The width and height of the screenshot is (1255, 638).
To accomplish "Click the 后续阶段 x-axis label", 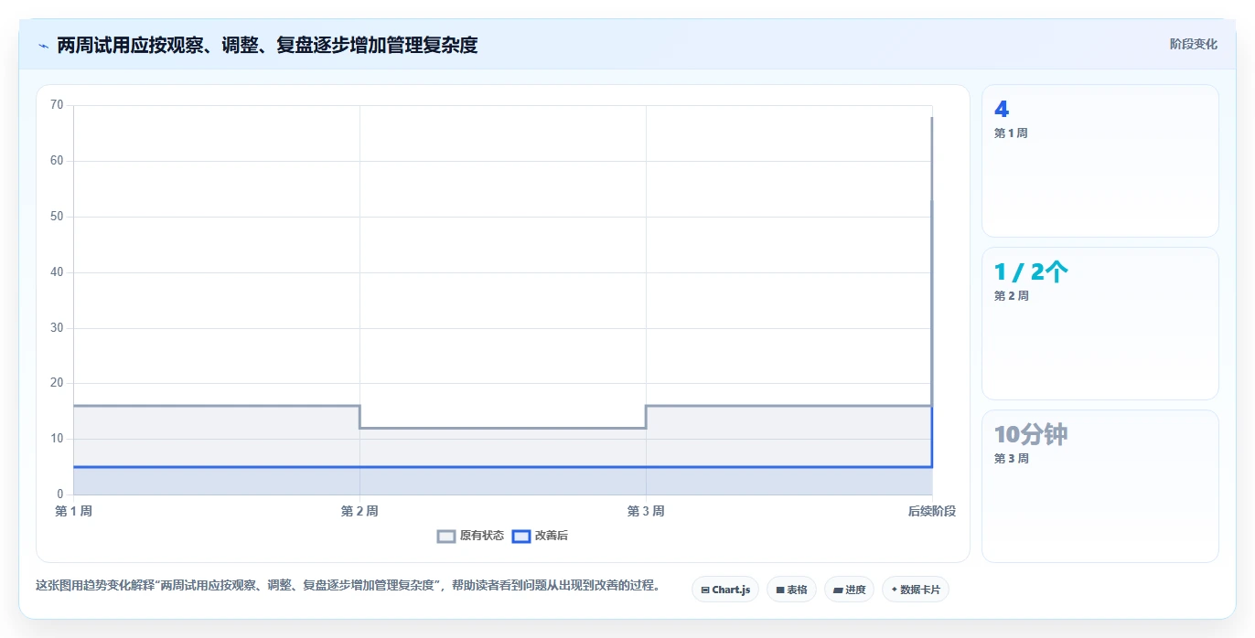I will [931, 511].
